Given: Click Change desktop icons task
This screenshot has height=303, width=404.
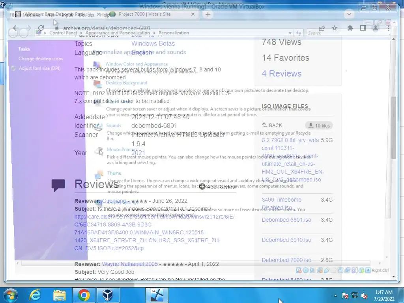Looking at the screenshot, I should coord(41,59).
